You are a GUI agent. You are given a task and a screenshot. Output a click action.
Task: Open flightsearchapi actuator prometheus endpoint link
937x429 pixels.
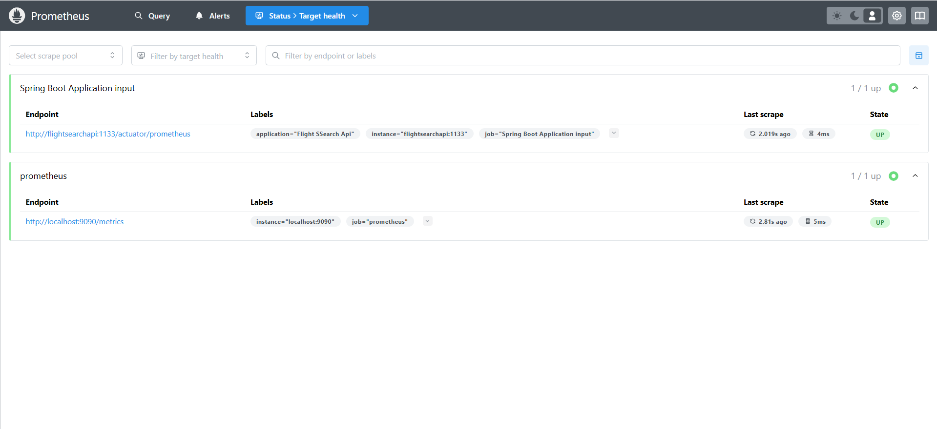point(108,134)
